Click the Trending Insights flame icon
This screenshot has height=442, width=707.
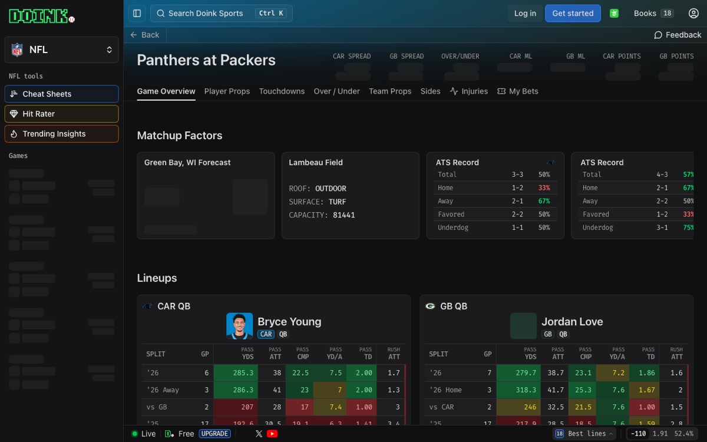[x=14, y=134]
